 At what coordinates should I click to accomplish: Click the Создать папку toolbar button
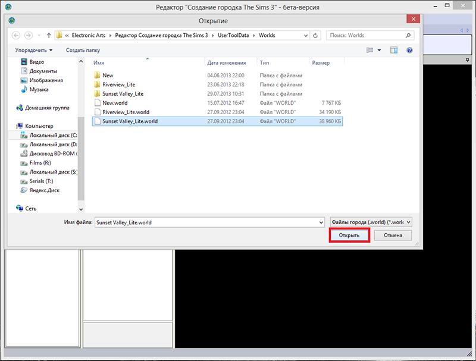[x=83, y=51]
